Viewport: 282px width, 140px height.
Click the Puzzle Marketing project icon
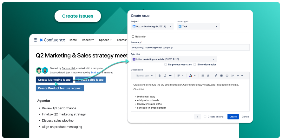[134, 26]
